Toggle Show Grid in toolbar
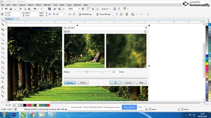The height and width of the screenshot is (118, 211). 93,9
